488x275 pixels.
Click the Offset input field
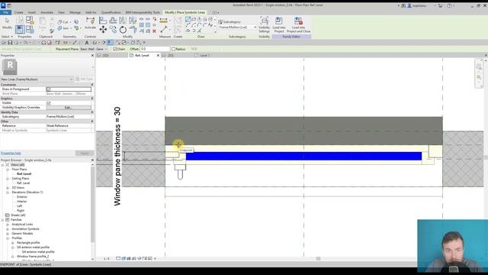click(x=155, y=49)
